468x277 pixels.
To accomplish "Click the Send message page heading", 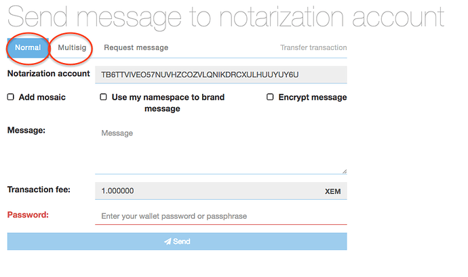I will 226,18.
